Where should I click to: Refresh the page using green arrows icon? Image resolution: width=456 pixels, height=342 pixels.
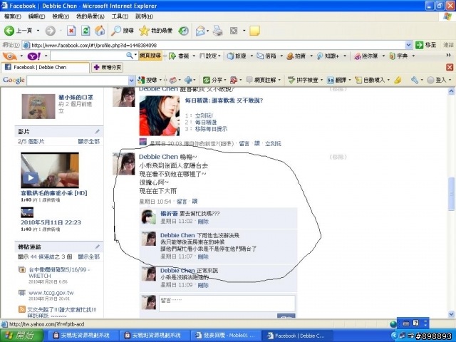pyautogui.click(x=85, y=31)
